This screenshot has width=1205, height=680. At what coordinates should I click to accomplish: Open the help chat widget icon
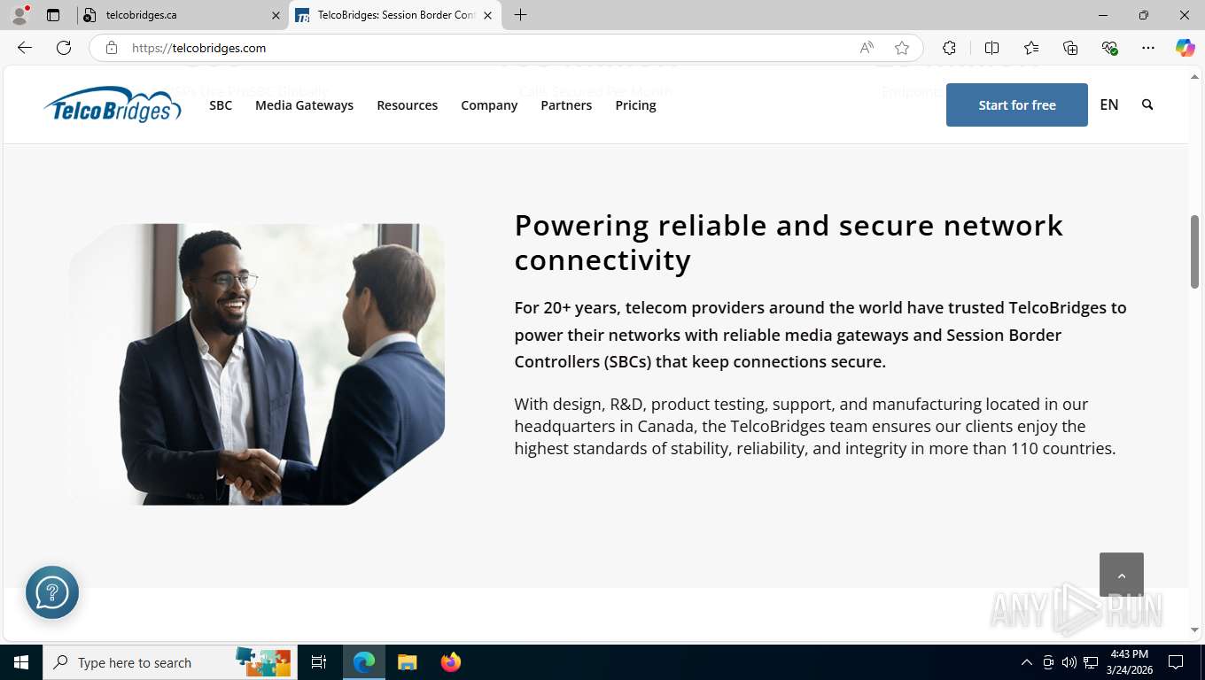52,592
